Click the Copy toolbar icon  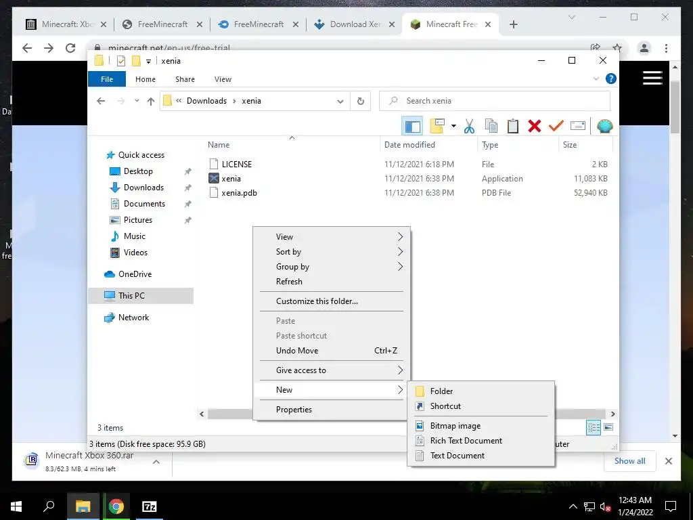[x=491, y=126]
